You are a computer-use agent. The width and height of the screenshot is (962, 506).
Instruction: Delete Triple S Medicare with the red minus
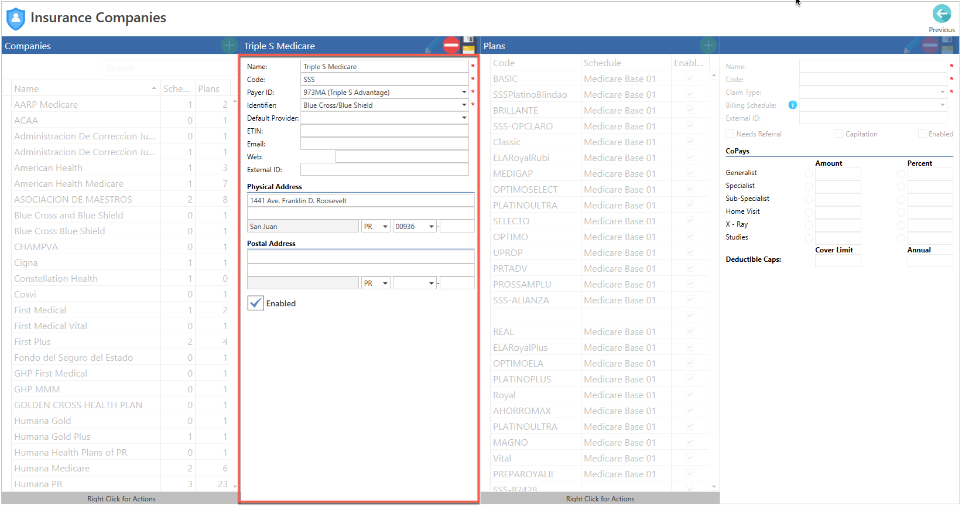pyautogui.click(x=451, y=45)
